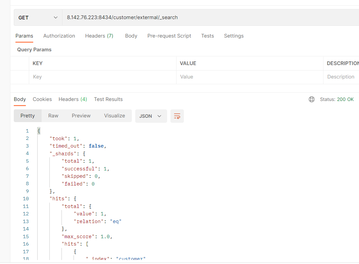Open the request Headers (7) tab
This screenshot has height=264, width=359.
pos(99,36)
